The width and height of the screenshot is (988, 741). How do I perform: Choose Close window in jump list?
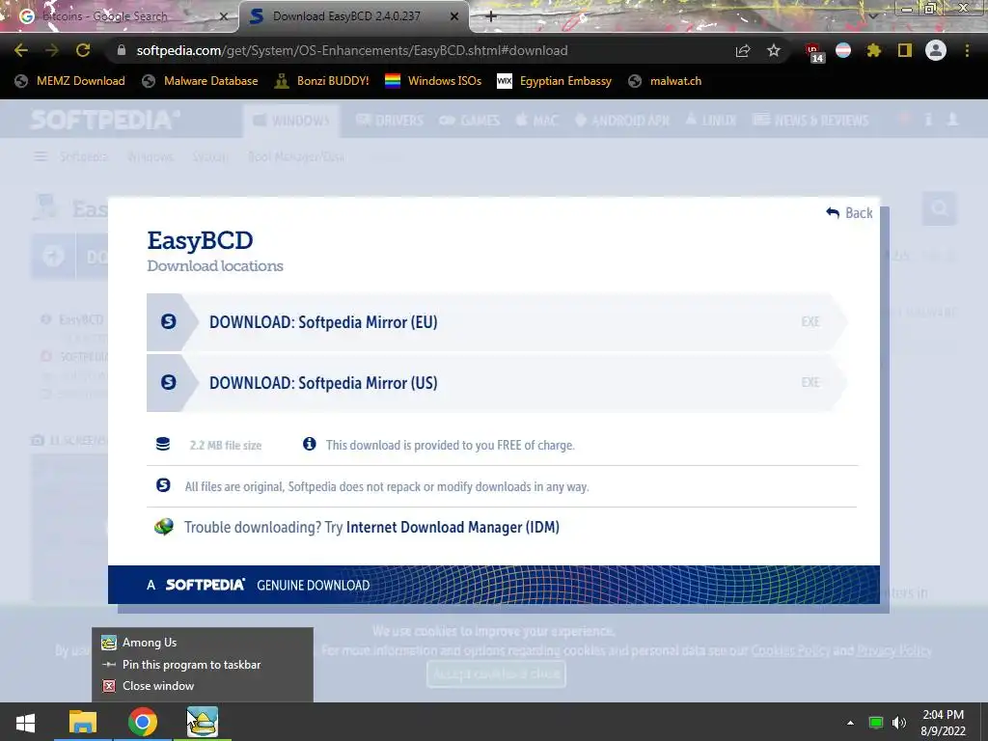click(203, 686)
